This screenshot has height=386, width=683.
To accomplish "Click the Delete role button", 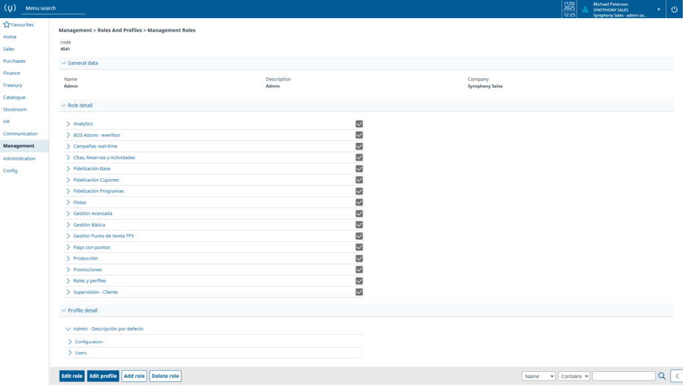I will pos(165,376).
